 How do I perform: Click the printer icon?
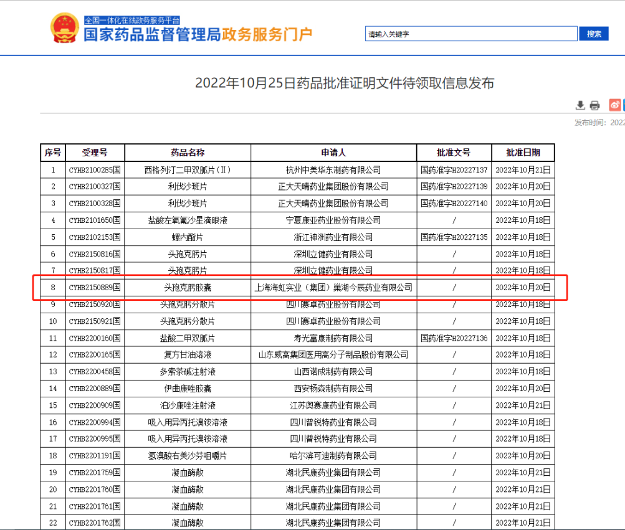pyautogui.click(x=594, y=105)
